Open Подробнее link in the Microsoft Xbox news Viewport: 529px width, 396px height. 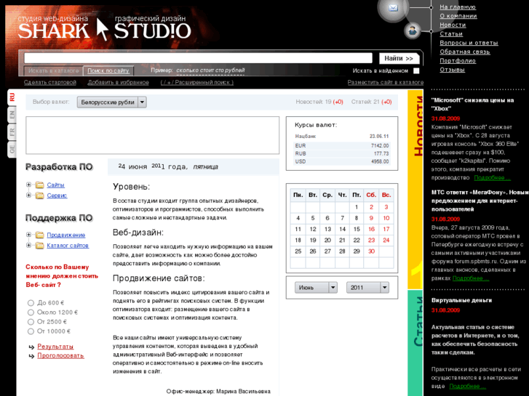492,177
